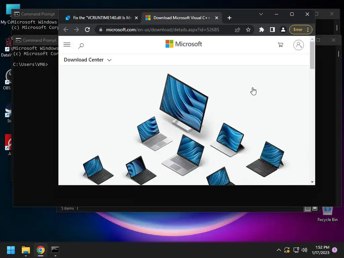Viewport: 344px width, 258px height.
Task: Close the Download Microsoft Visual C++ tab
Action: coord(217,18)
